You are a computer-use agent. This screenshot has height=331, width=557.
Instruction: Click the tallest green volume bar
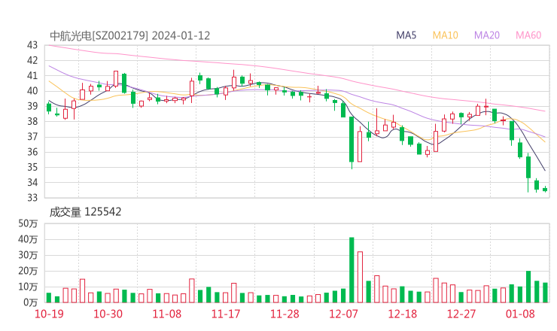coord(352,269)
